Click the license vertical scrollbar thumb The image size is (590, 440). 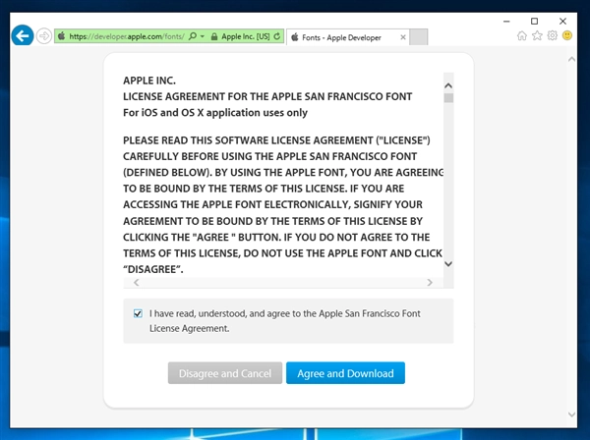(x=448, y=98)
